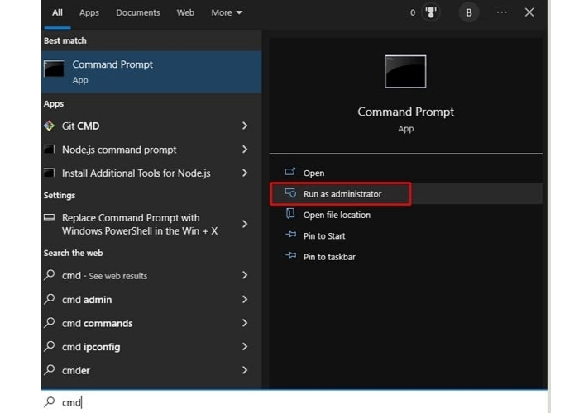Click the Command Prompt title in preview pane
The width and height of the screenshot is (579, 413).
(x=405, y=112)
